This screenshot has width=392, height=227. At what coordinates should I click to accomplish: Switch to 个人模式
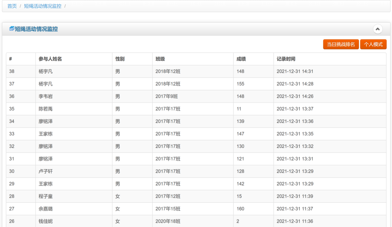pos(373,44)
